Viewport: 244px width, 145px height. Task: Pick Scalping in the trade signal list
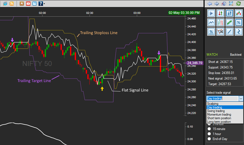pyautogui.click(x=213, y=104)
